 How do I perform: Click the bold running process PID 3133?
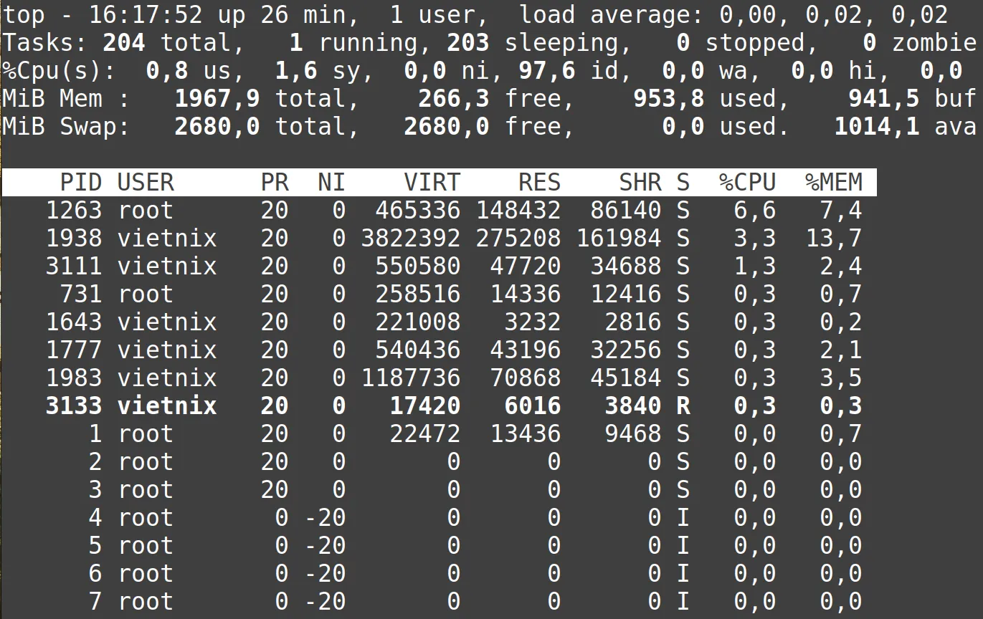click(74, 406)
